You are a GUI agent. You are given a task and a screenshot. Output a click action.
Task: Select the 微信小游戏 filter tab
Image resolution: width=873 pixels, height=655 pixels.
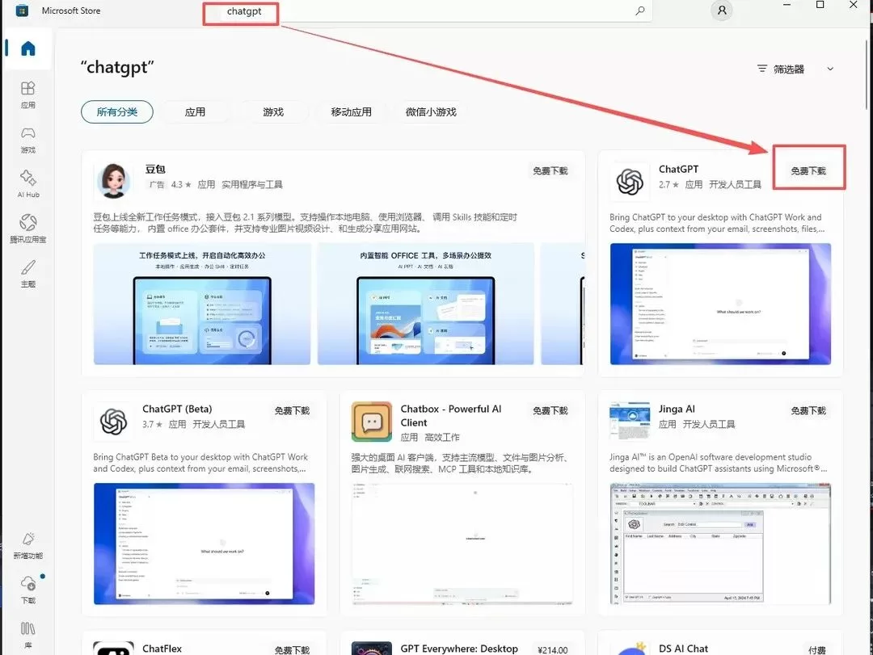(431, 111)
